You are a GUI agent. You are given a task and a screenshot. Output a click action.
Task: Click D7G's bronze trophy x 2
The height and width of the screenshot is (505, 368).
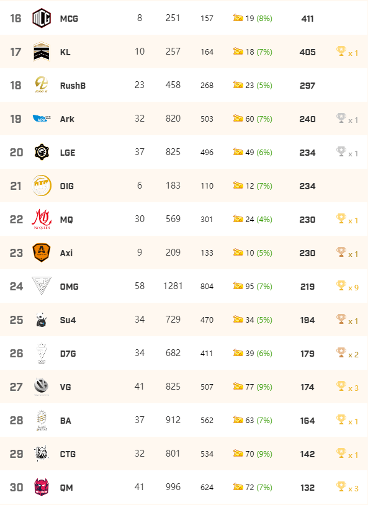pos(347,353)
